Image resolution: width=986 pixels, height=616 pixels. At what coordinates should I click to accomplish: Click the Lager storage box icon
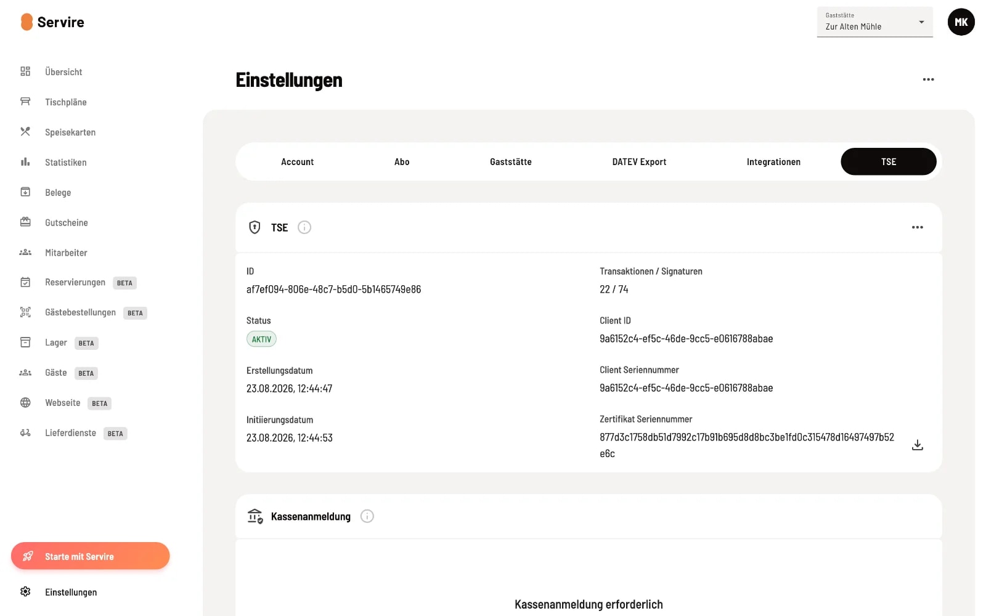pyautogui.click(x=25, y=342)
